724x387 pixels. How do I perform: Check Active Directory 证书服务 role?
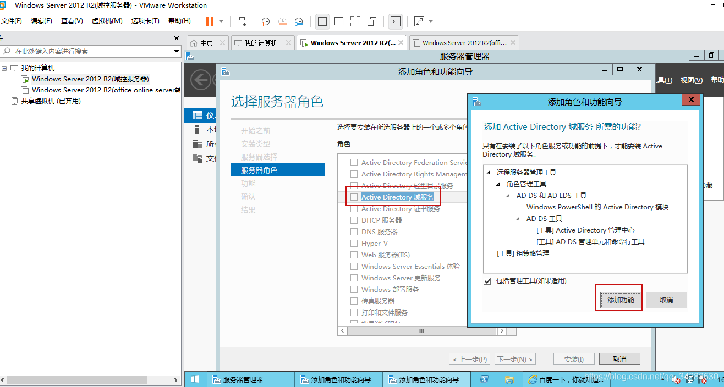(354, 209)
